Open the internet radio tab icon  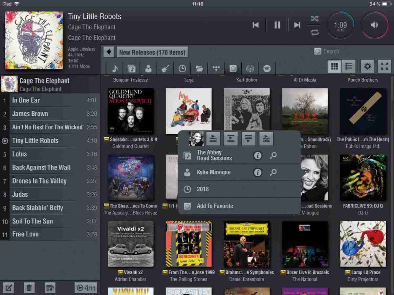click(x=250, y=69)
